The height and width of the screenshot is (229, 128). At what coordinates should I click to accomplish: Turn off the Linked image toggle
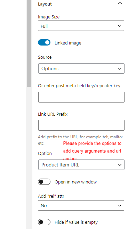click(44, 42)
